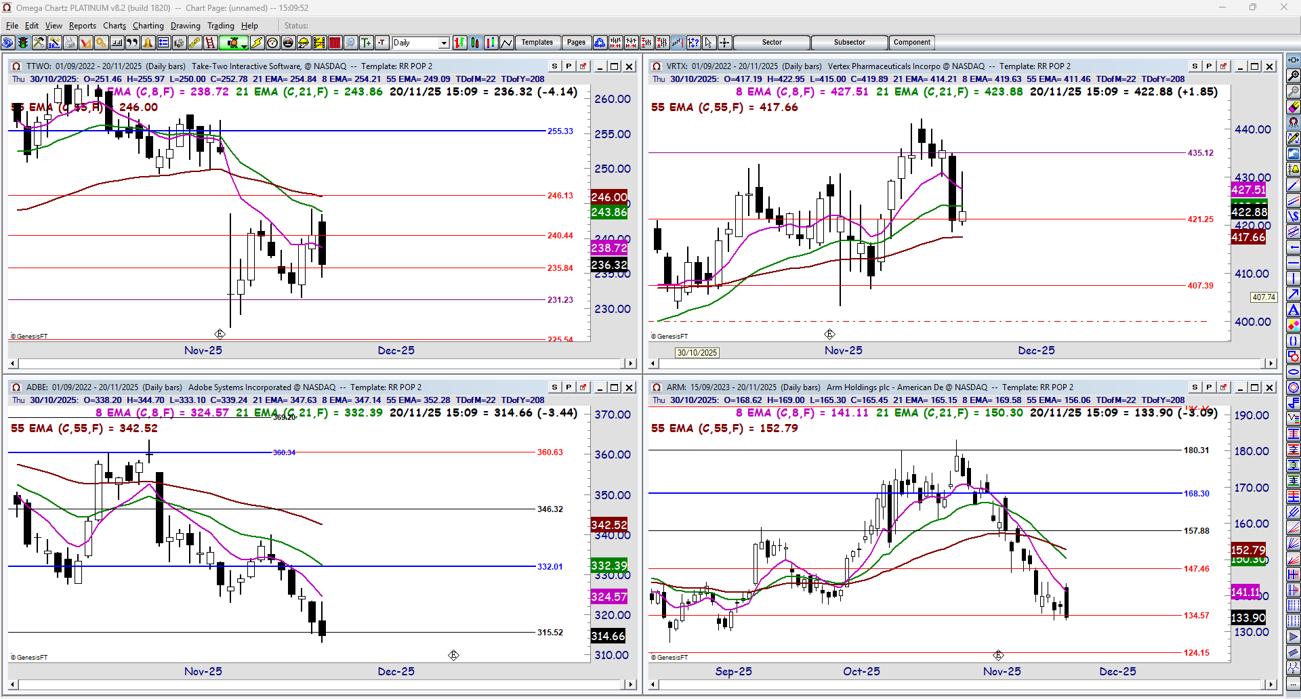The image size is (1301, 699).
Task: Toggle the P button on the ADBE chart header
Action: click(x=569, y=387)
